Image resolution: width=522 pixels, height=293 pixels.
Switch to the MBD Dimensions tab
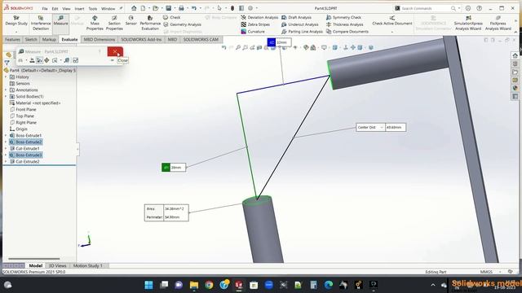99,40
